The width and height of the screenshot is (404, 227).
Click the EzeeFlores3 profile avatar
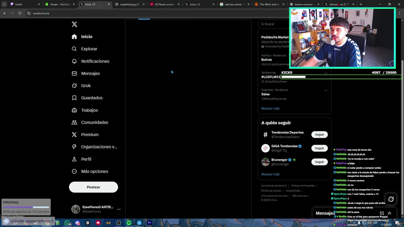tap(76, 209)
